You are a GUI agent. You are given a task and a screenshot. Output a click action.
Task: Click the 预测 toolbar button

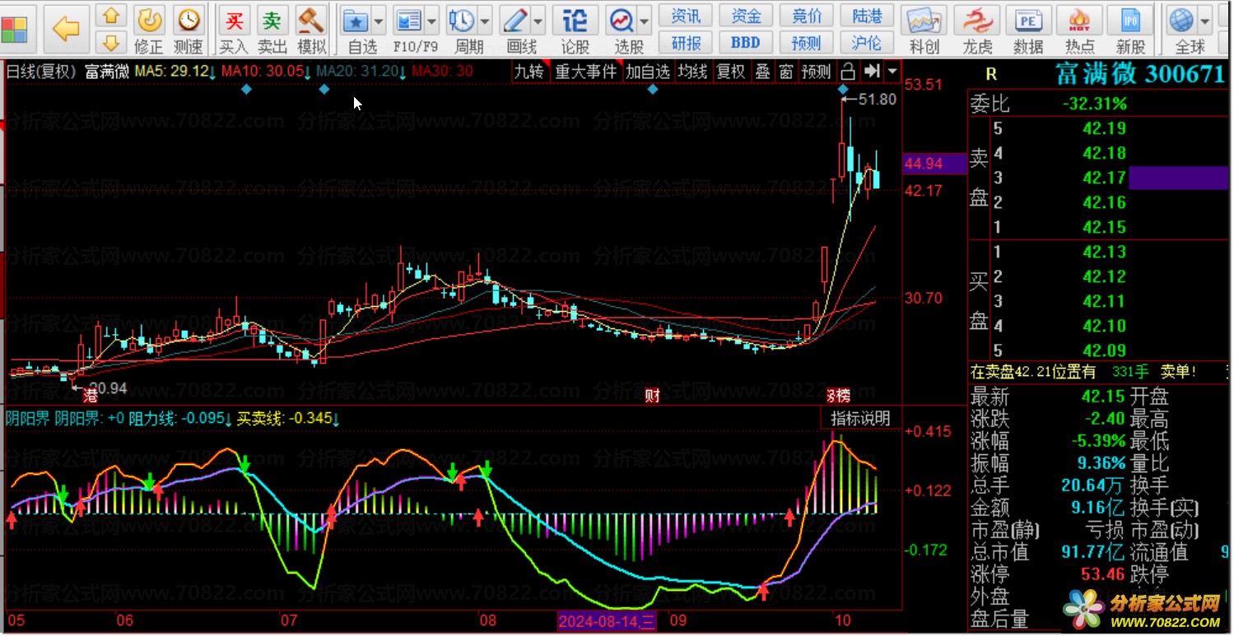click(806, 42)
